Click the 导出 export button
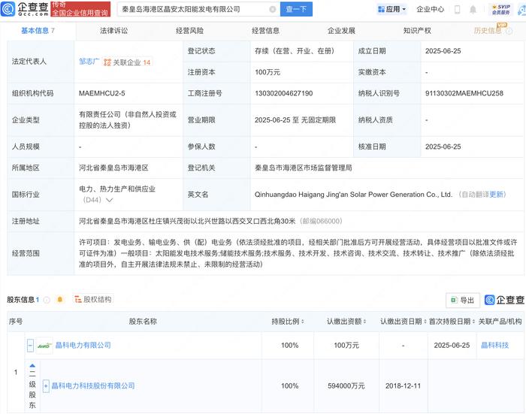Image resolution: width=526 pixels, height=414 pixels. [463, 300]
